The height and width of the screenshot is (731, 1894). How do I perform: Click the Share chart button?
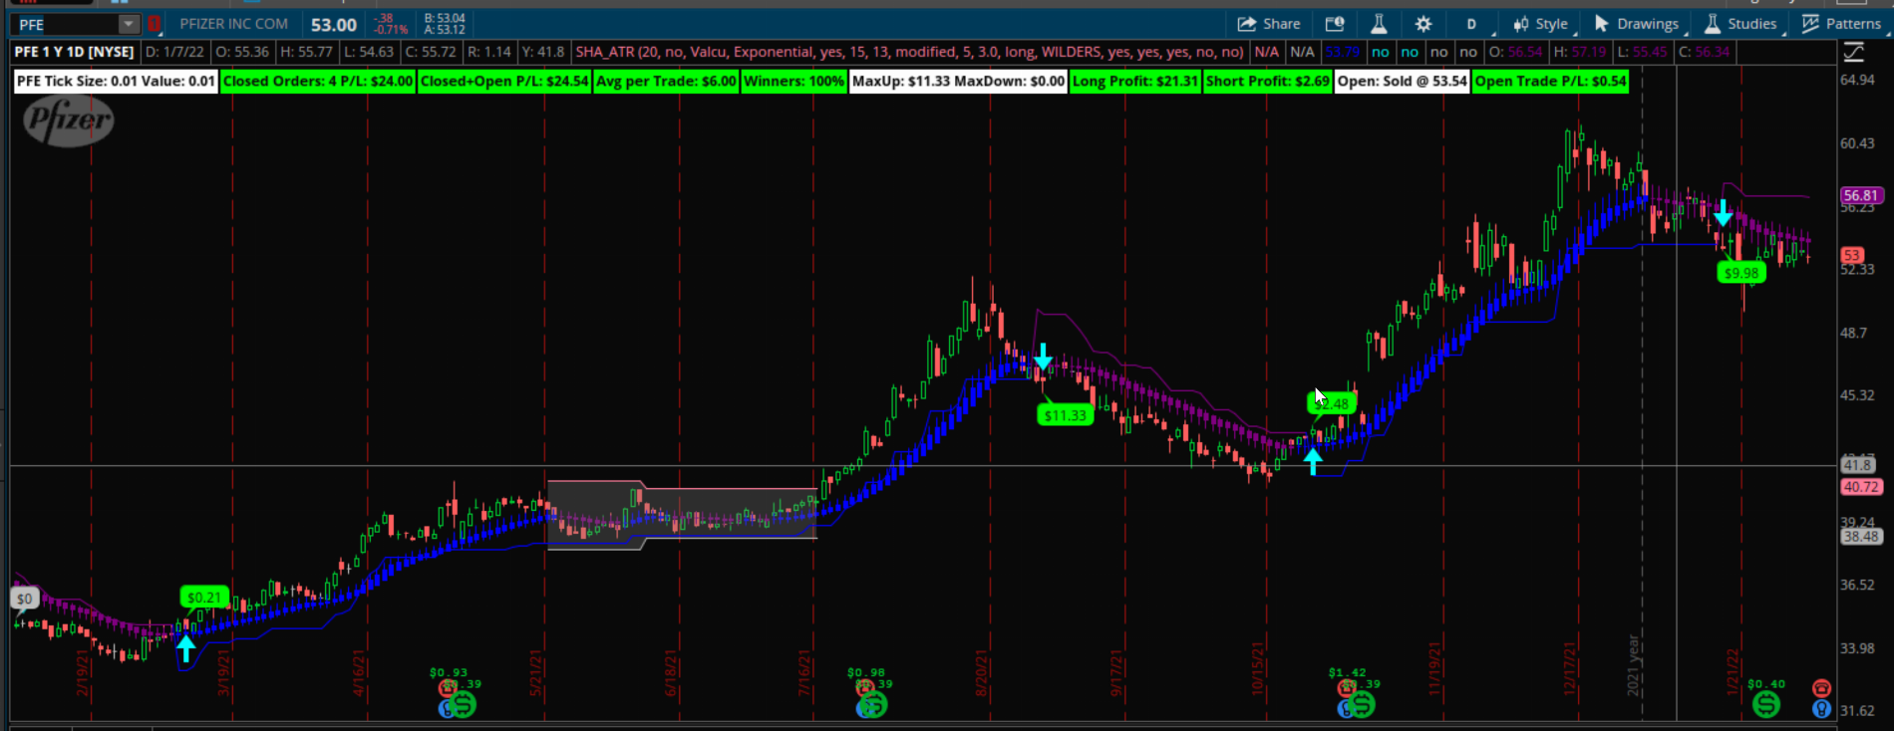pyautogui.click(x=1269, y=24)
